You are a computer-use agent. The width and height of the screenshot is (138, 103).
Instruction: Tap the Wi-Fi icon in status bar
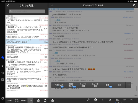tap(128, 1)
